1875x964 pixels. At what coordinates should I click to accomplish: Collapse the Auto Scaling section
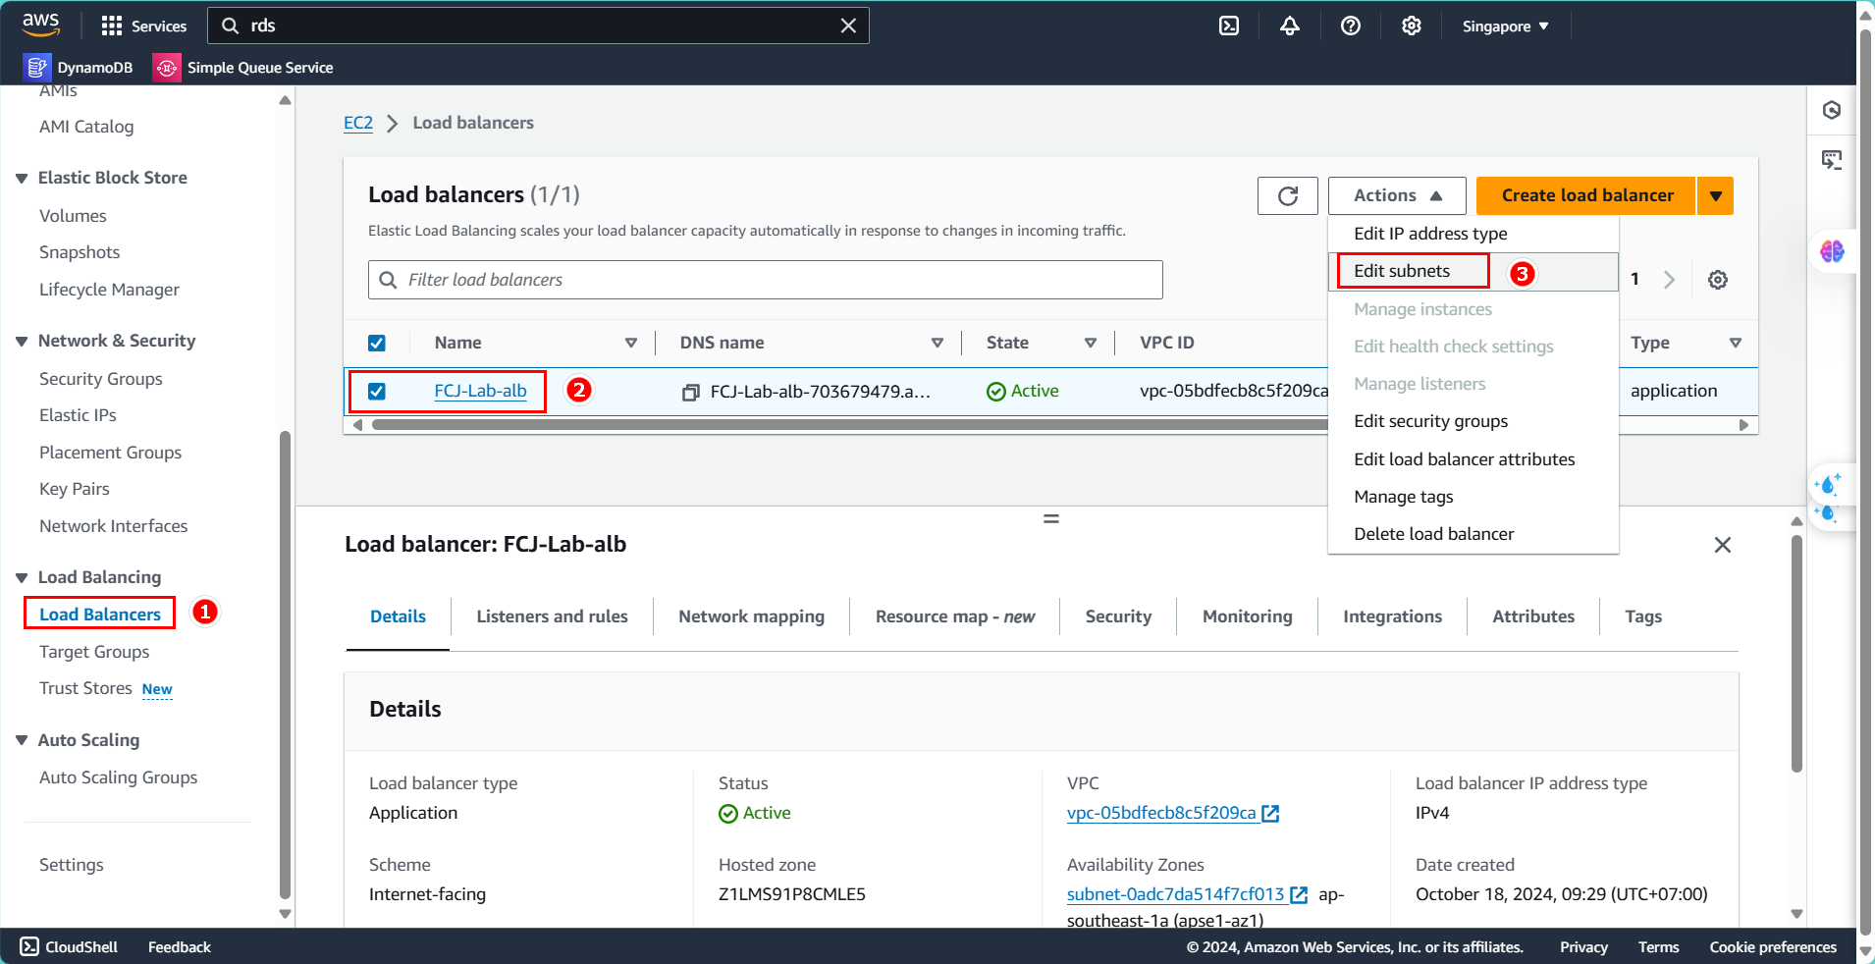[x=22, y=740]
